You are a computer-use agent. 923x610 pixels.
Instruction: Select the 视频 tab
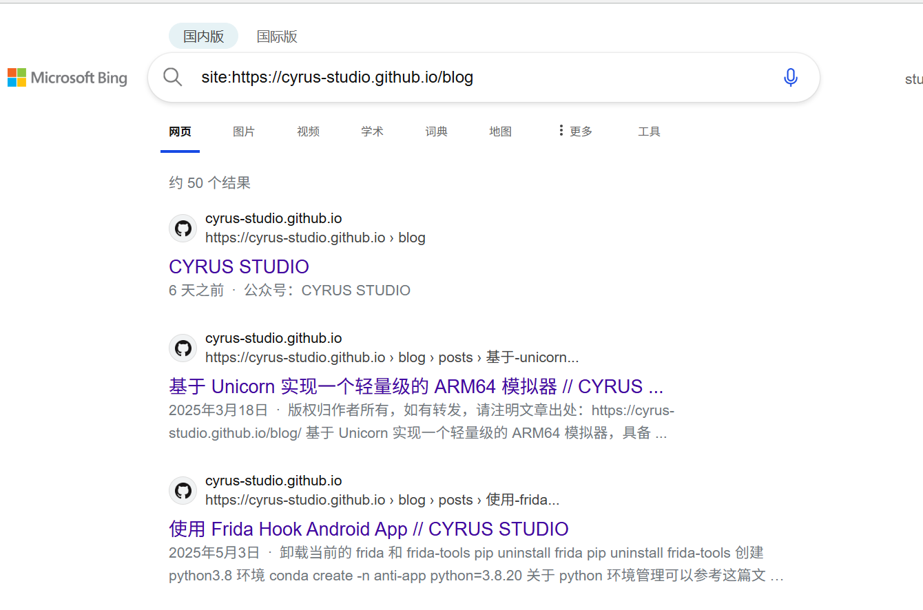[x=308, y=131]
